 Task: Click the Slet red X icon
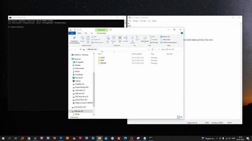(x=120, y=38)
